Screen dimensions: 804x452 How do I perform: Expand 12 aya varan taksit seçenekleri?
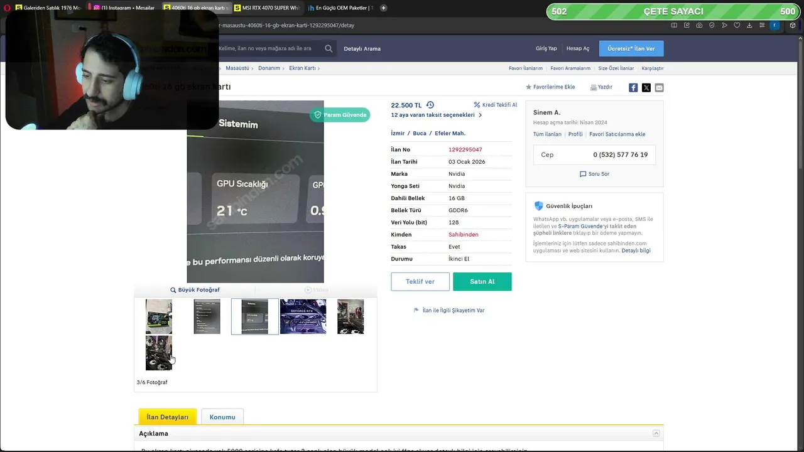[x=437, y=115]
